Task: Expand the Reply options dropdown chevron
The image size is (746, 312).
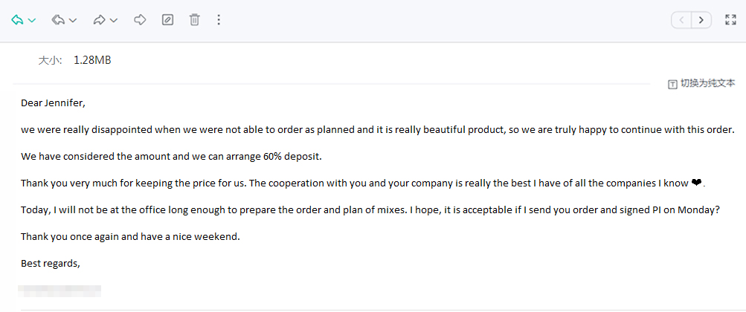Action: coord(32,21)
